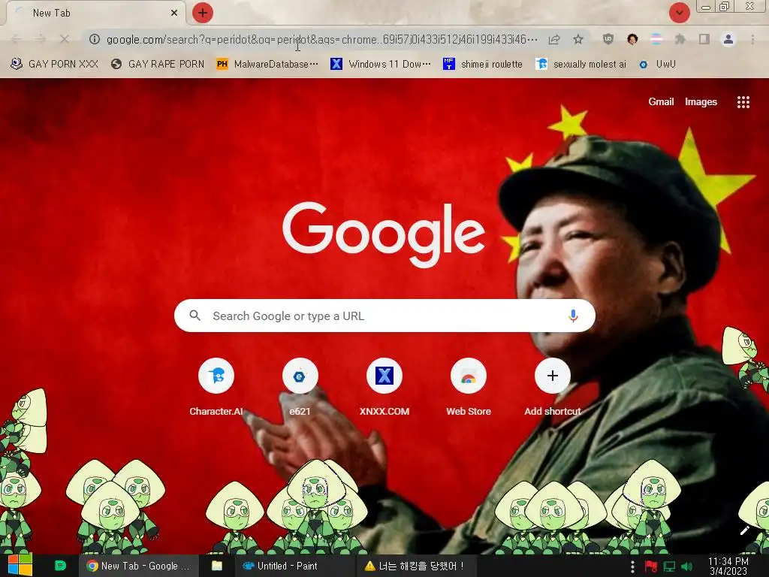Open a new tab with the red plus button
The image size is (769, 577).
[203, 13]
